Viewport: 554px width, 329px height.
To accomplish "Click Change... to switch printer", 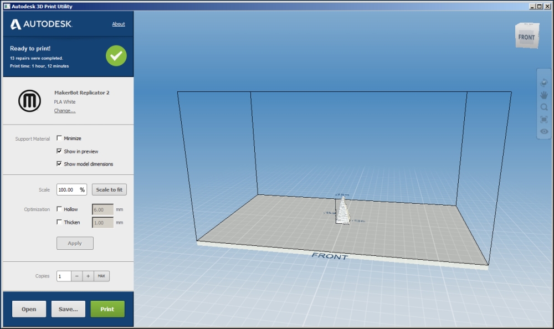I will tap(65, 111).
